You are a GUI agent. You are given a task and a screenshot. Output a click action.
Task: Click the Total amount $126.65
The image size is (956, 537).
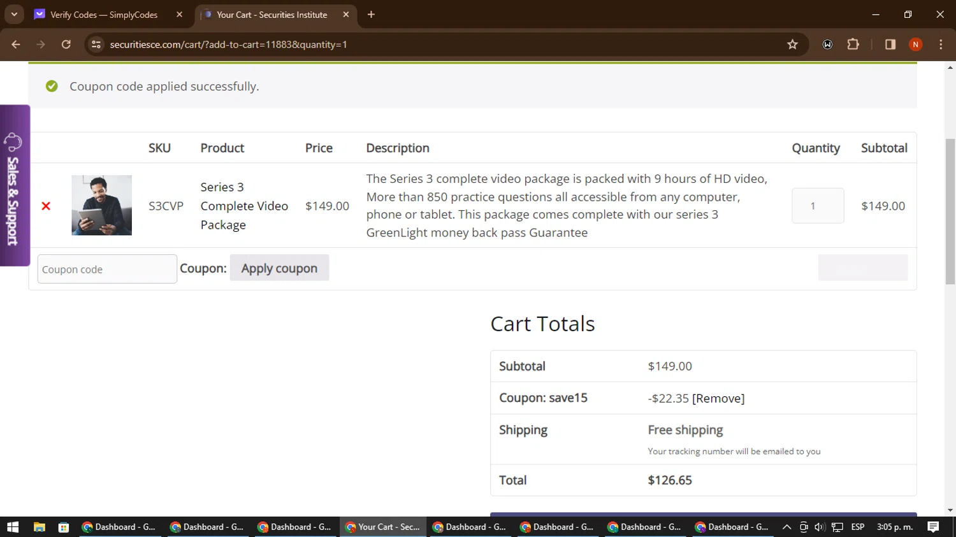tap(670, 480)
